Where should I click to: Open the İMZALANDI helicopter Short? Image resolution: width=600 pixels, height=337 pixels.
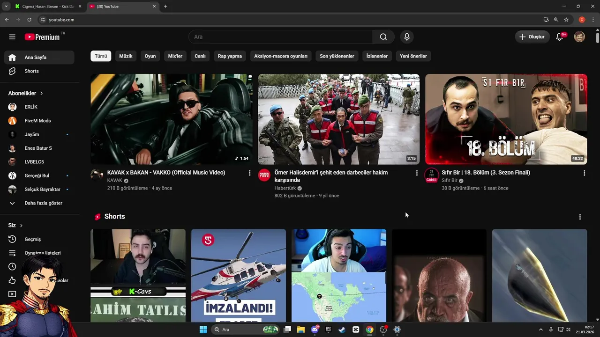pyautogui.click(x=239, y=275)
